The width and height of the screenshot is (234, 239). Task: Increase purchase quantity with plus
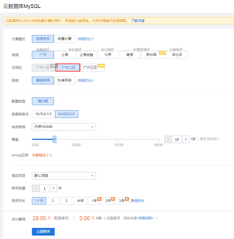pyautogui.click(x=54, y=188)
